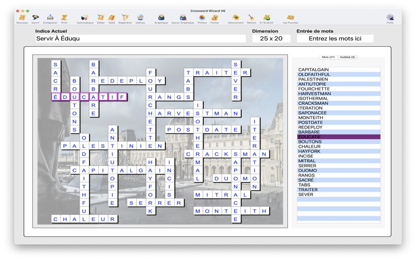This screenshot has width=416, height=260.
Task: Select the Éditer toolbar icon
Action: (x=100, y=18)
